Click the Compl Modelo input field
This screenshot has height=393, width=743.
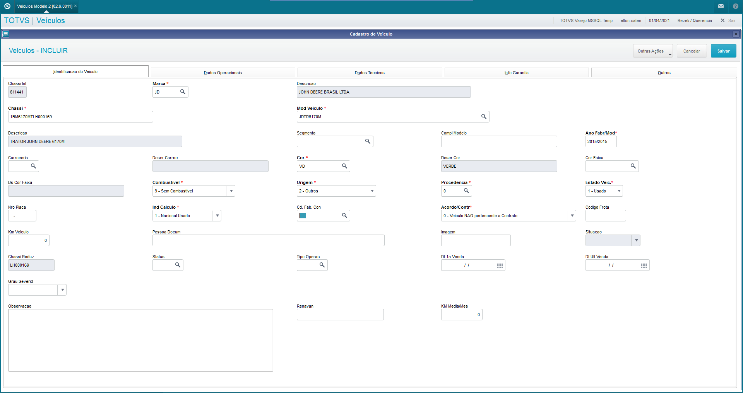point(499,141)
